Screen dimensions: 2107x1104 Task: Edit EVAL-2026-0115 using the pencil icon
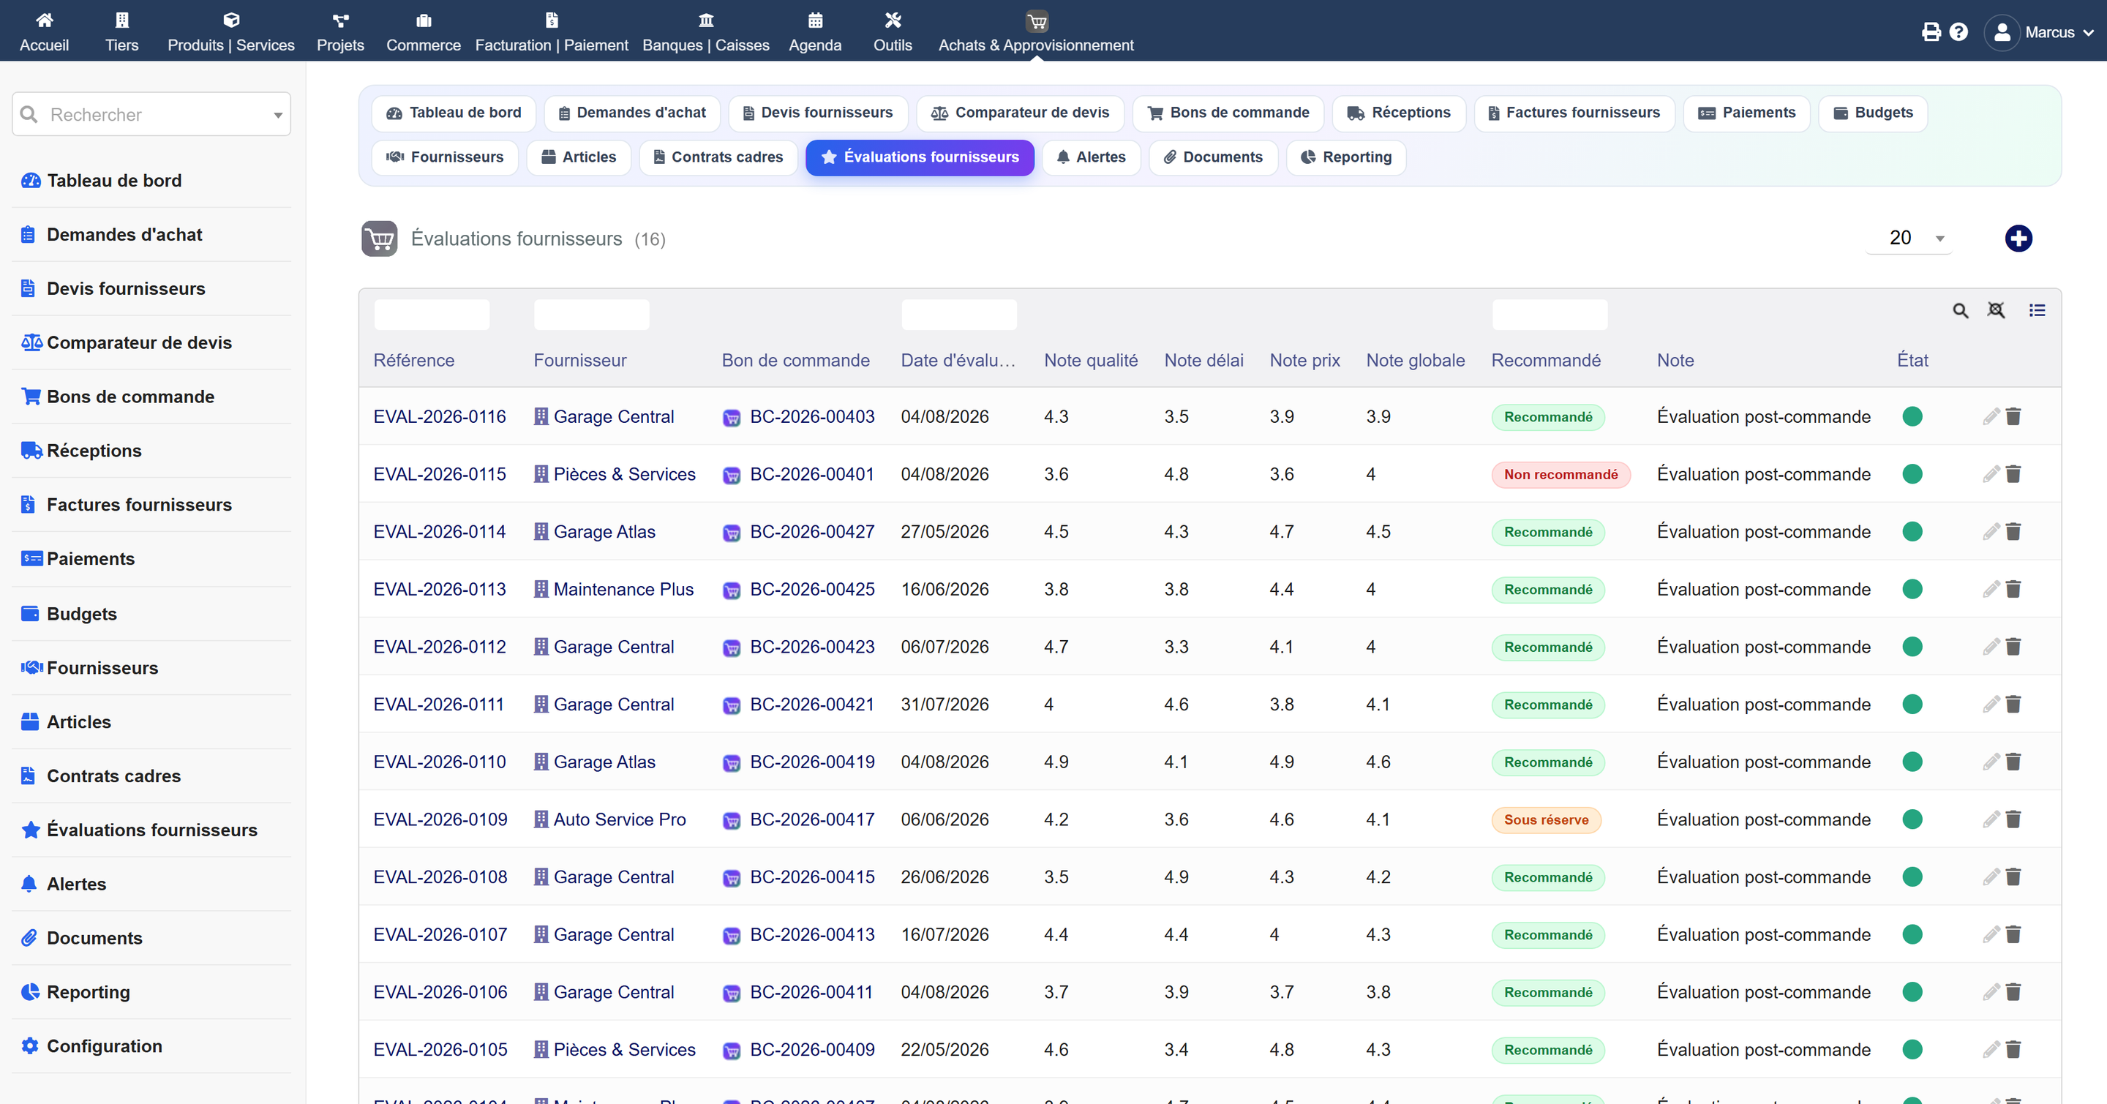point(1991,474)
